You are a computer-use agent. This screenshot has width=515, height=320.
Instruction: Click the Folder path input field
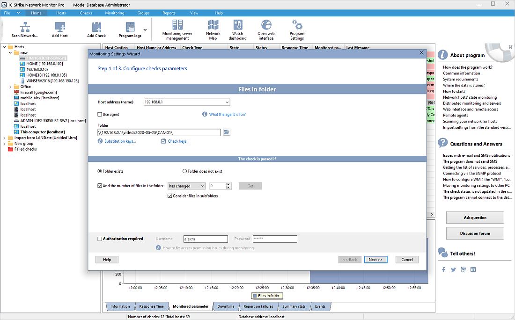[x=159, y=132]
